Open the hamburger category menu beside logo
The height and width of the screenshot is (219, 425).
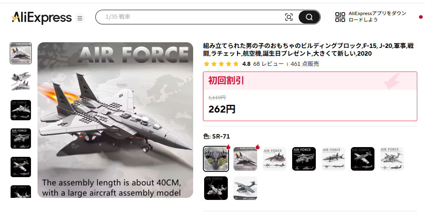(80, 18)
